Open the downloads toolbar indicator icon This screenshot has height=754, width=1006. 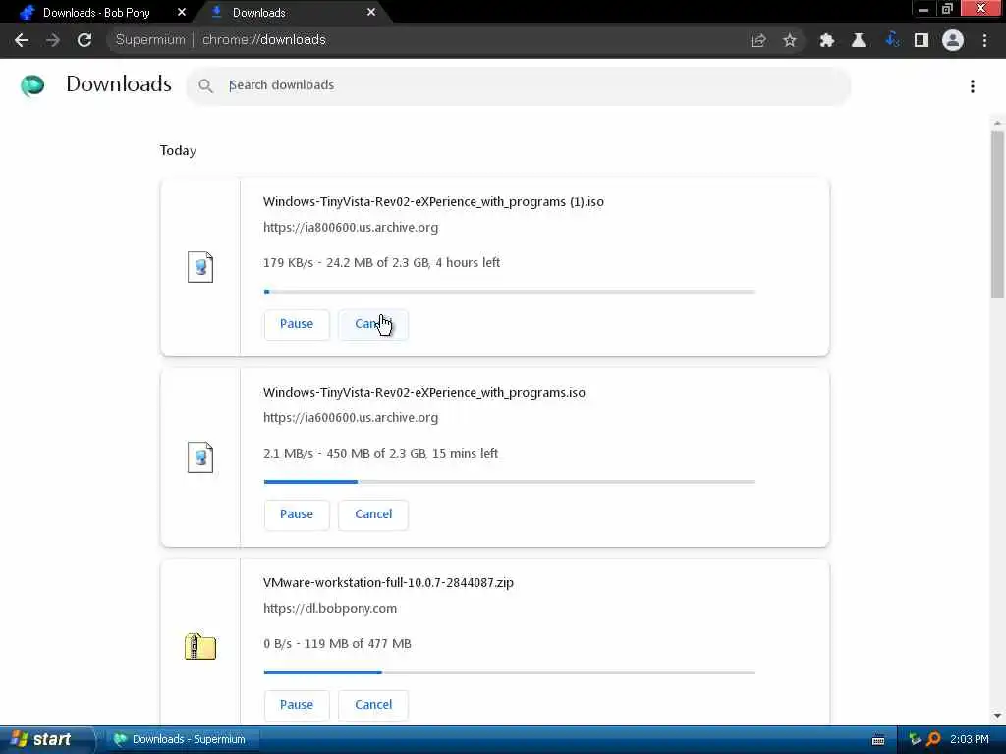tap(890, 40)
